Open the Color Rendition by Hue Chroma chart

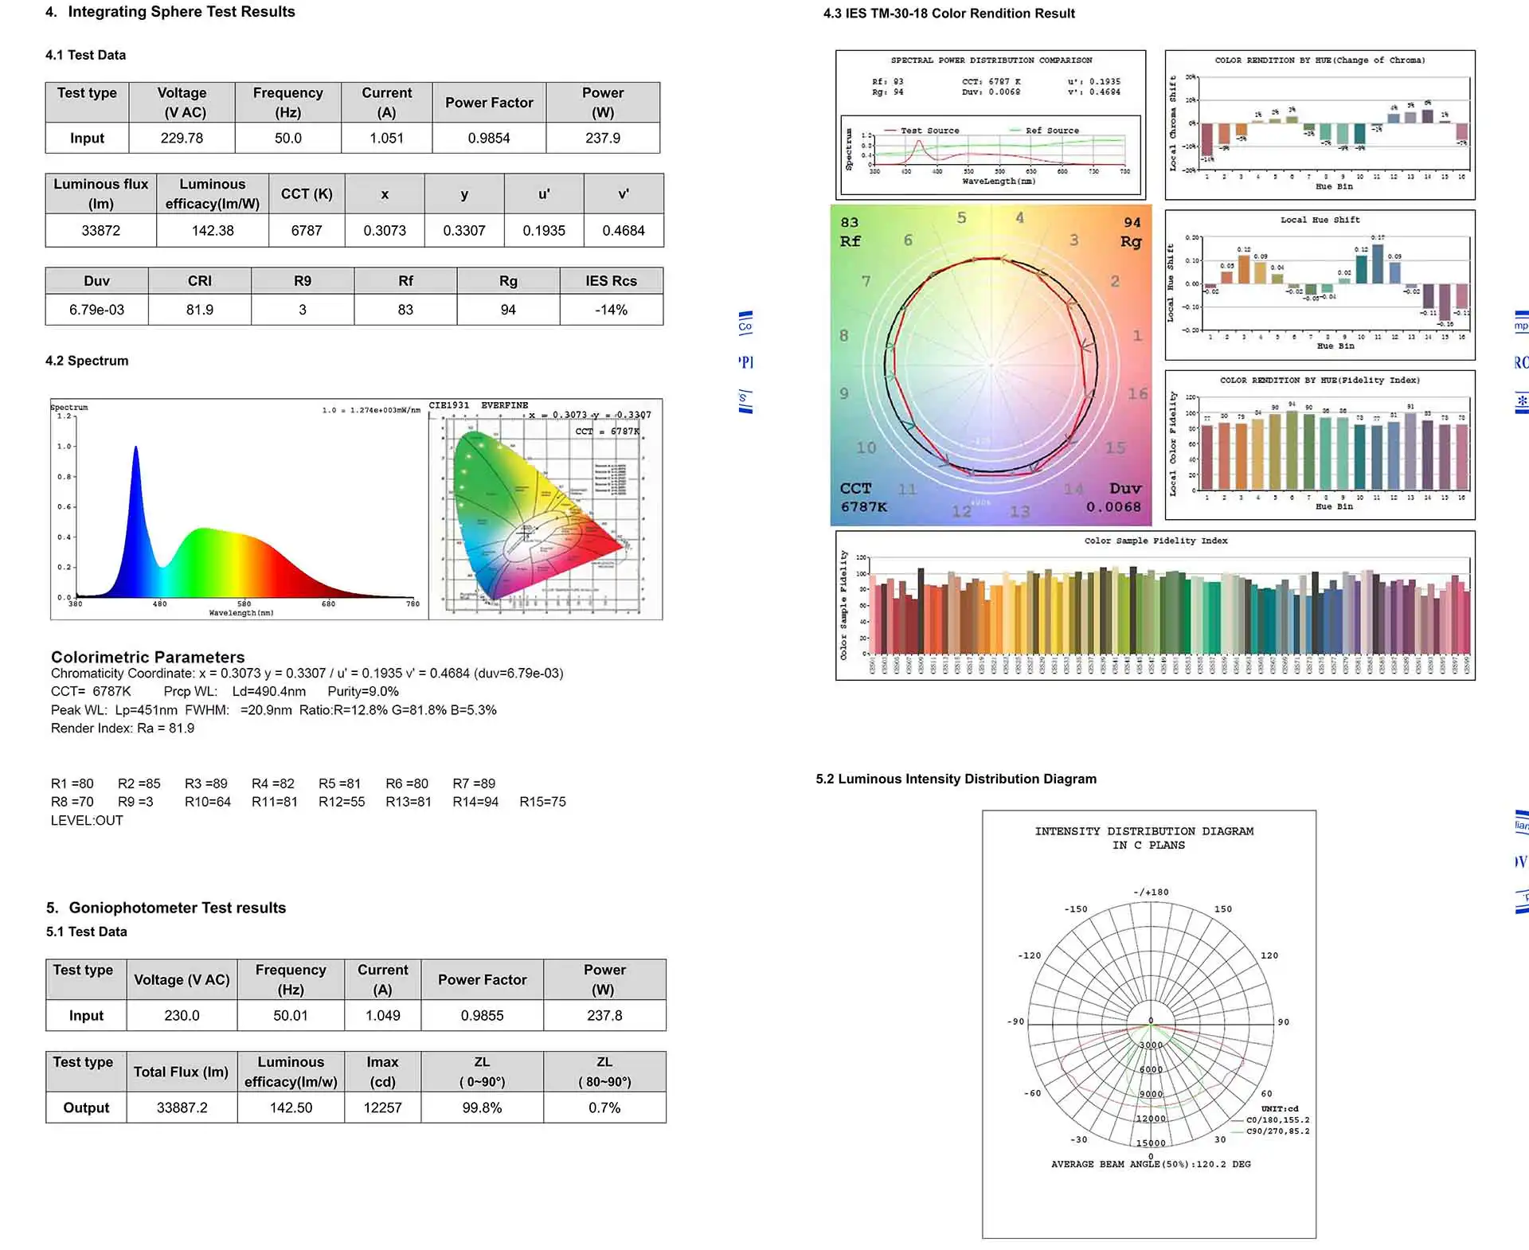click(1320, 125)
